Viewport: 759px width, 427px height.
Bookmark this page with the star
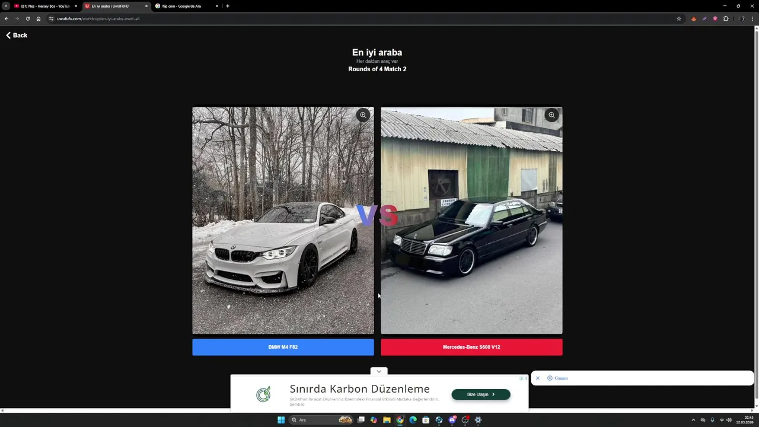coord(679,18)
